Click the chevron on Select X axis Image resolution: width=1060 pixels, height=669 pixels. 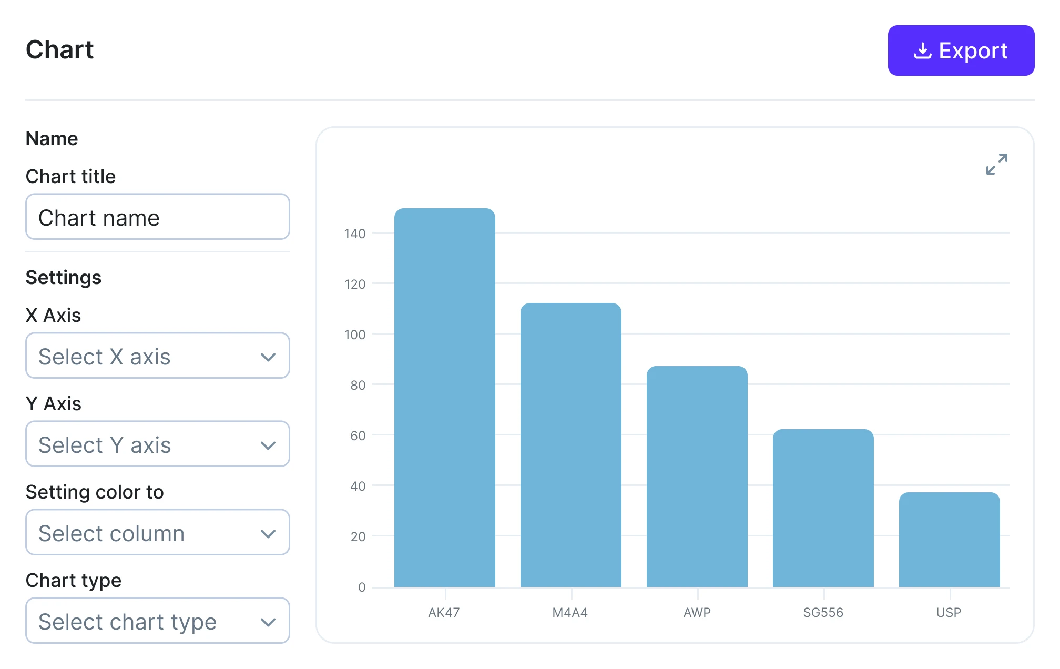(268, 356)
